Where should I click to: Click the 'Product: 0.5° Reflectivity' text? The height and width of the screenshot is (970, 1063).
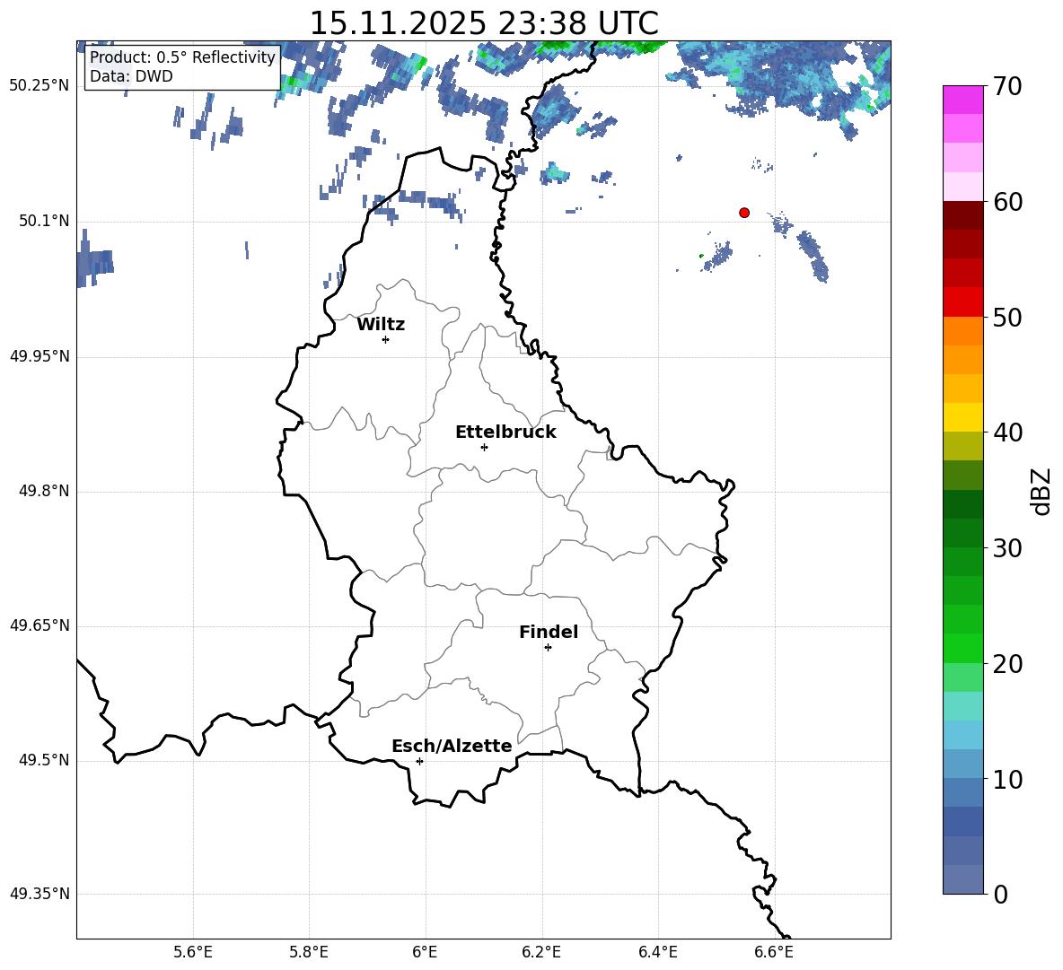(182, 57)
